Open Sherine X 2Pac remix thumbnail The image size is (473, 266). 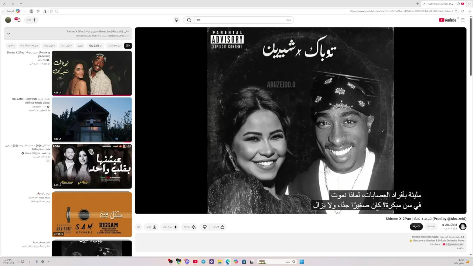point(92,73)
